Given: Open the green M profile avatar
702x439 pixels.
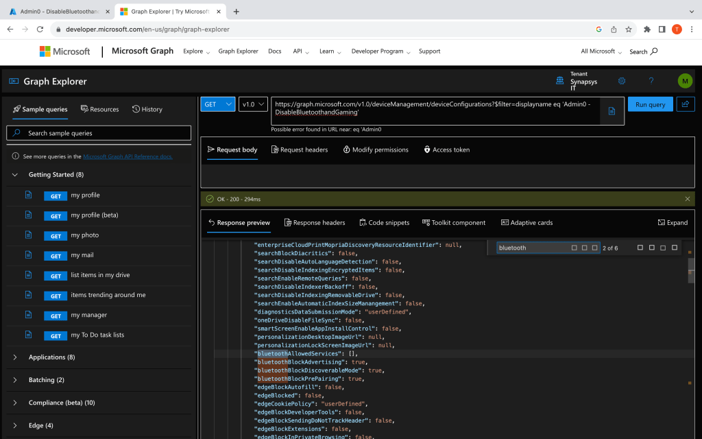Looking at the screenshot, I should 685,81.
